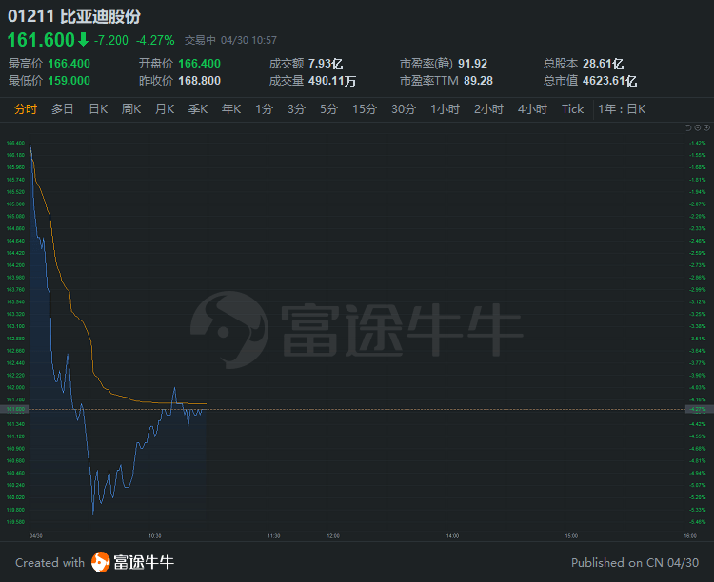Select the 1年 : 日K range option
714x582 pixels.
(x=622, y=109)
